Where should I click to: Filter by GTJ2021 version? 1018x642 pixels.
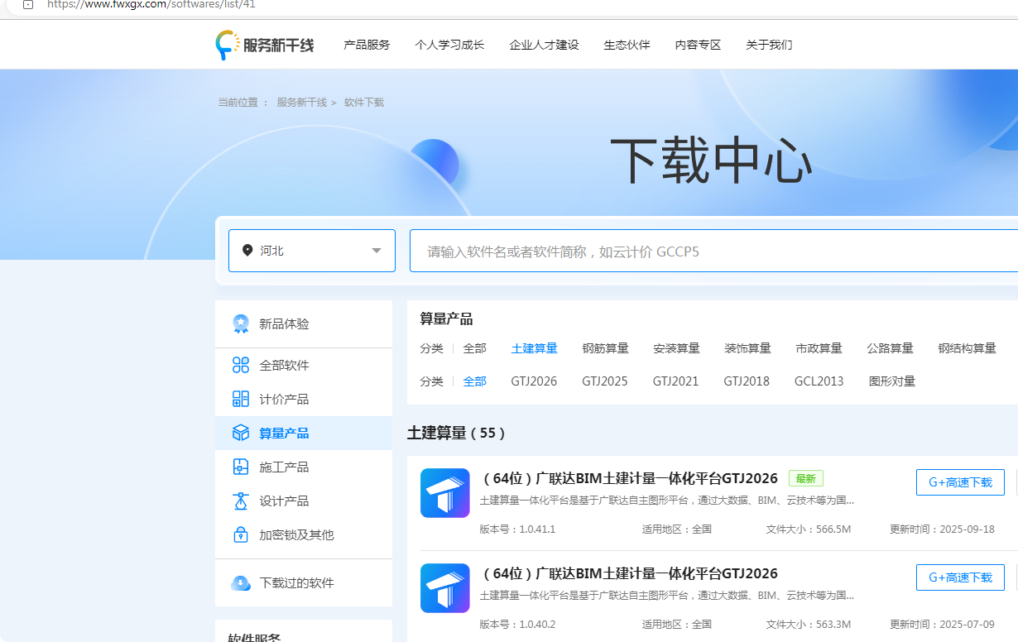676,381
